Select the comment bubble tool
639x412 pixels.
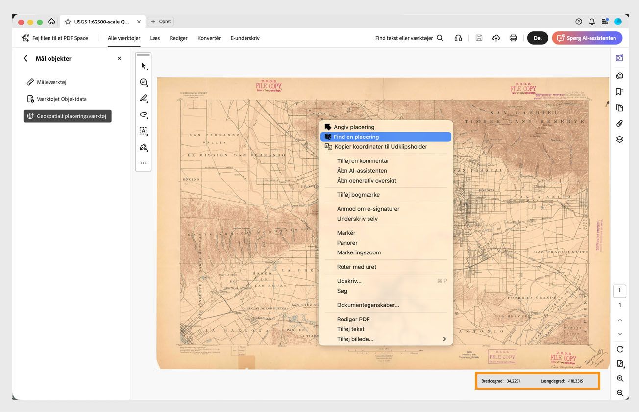(144, 82)
